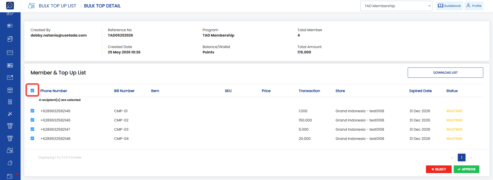The height and width of the screenshot is (180, 493).
Task: Click the store name in CMP-02 row
Action: [360, 120]
